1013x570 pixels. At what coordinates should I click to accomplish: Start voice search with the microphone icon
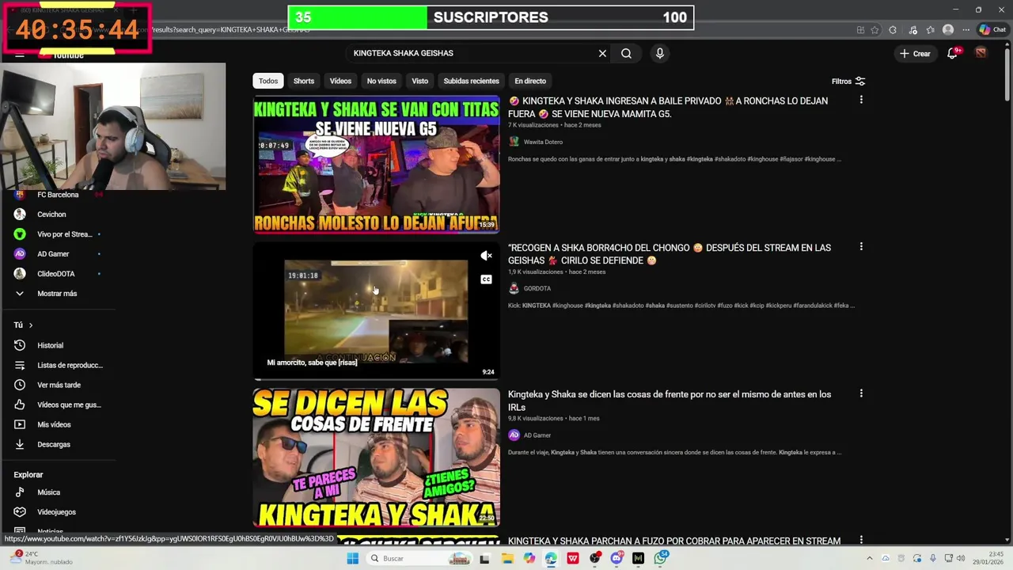click(659, 53)
